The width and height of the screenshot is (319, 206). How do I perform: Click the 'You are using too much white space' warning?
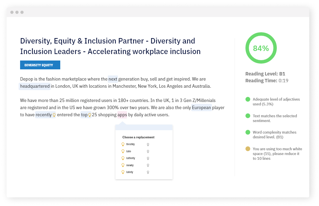click(x=277, y=154)
